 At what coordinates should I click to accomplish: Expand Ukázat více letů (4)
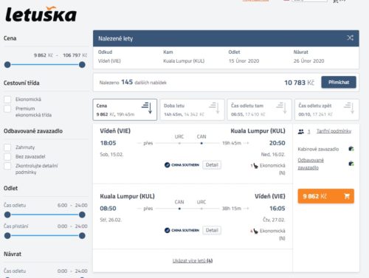(193, 260)
